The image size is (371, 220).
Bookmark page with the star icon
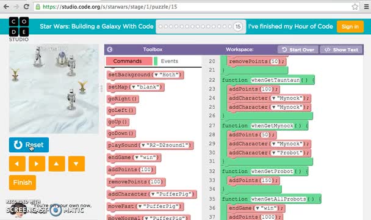pyautogui.click(x=355, y=7)
